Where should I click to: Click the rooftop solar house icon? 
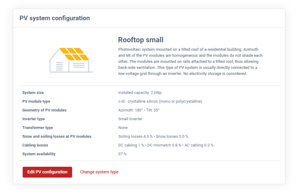[x=71, y=60]
